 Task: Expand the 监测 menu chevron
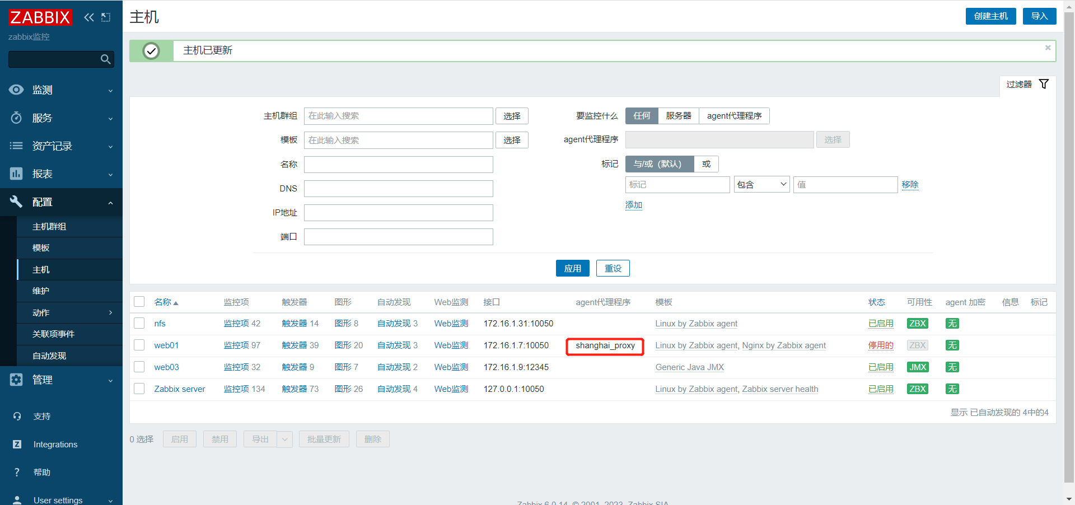[x=110, y=91]
